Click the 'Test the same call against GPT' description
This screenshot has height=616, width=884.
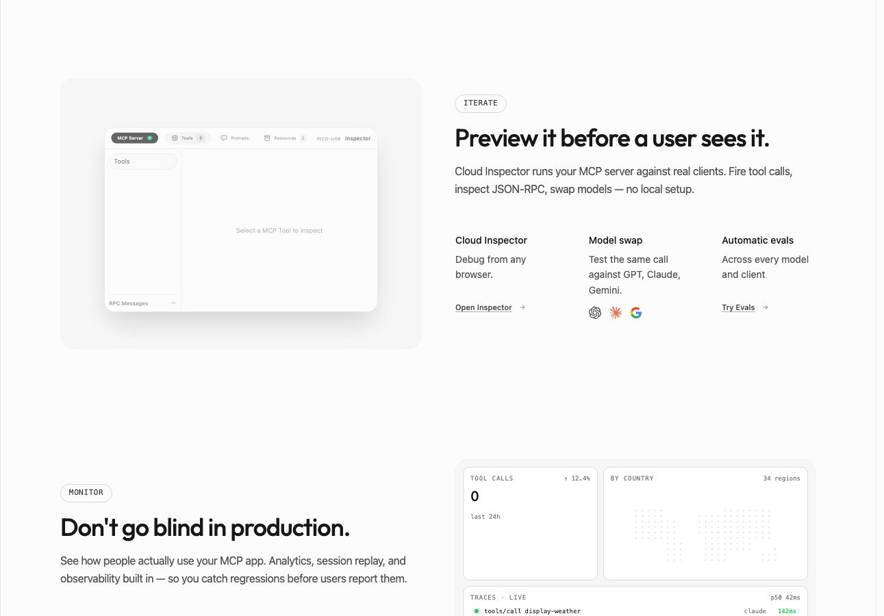coord(634,274)
